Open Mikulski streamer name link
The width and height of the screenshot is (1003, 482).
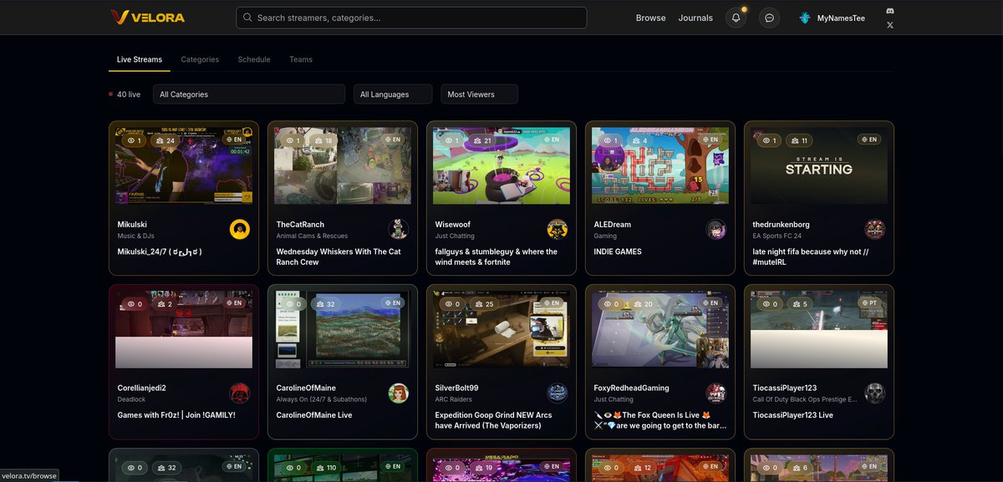coord(132,225)
